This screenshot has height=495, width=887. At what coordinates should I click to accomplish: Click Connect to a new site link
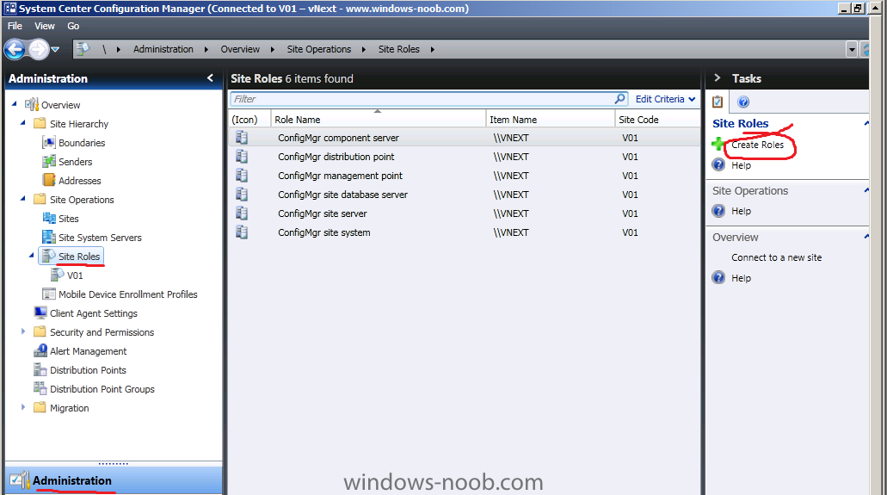click(x=776, y=257)
